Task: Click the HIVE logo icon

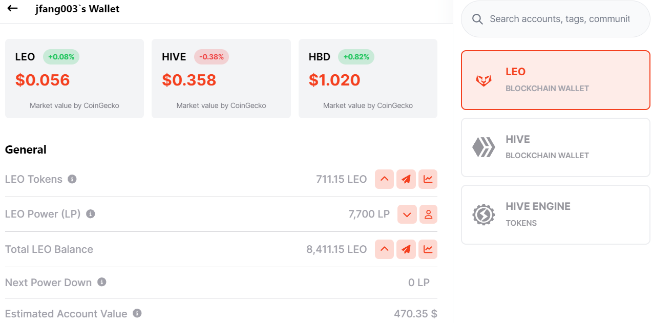Action: [x=483, y=147]
